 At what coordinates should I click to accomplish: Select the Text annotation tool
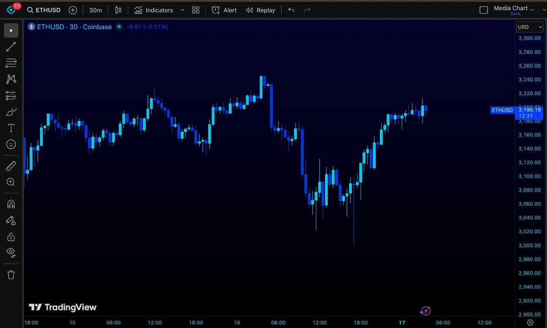[x=11, y=128]
